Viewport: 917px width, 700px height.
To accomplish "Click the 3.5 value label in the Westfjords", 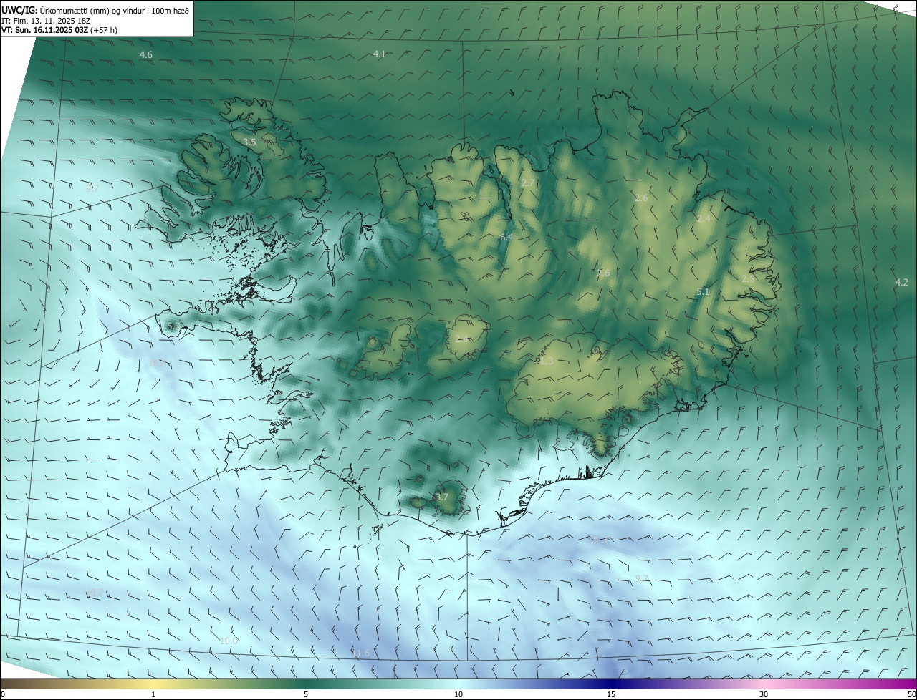I will click(x=249, y=143).
